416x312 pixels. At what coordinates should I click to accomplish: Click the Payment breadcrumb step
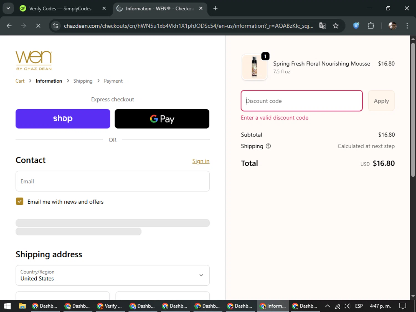113,81
